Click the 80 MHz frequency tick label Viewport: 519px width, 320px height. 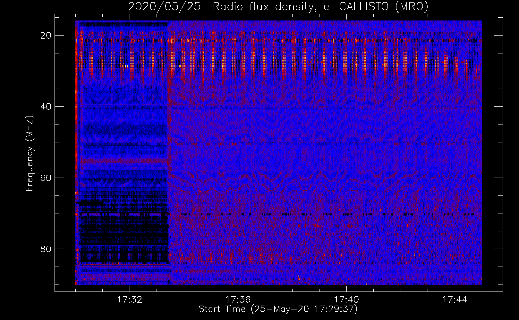pos(46,249)
